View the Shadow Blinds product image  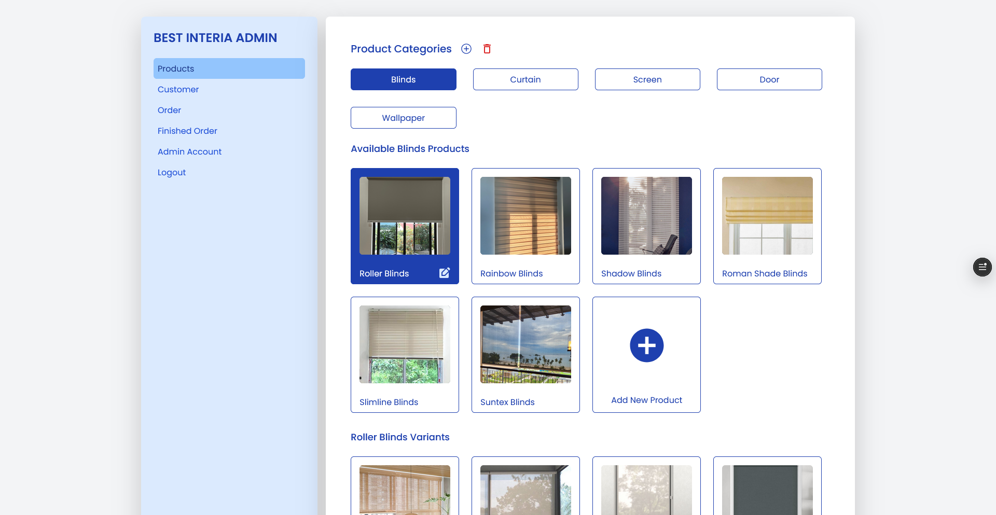click(x=646, y=215)
